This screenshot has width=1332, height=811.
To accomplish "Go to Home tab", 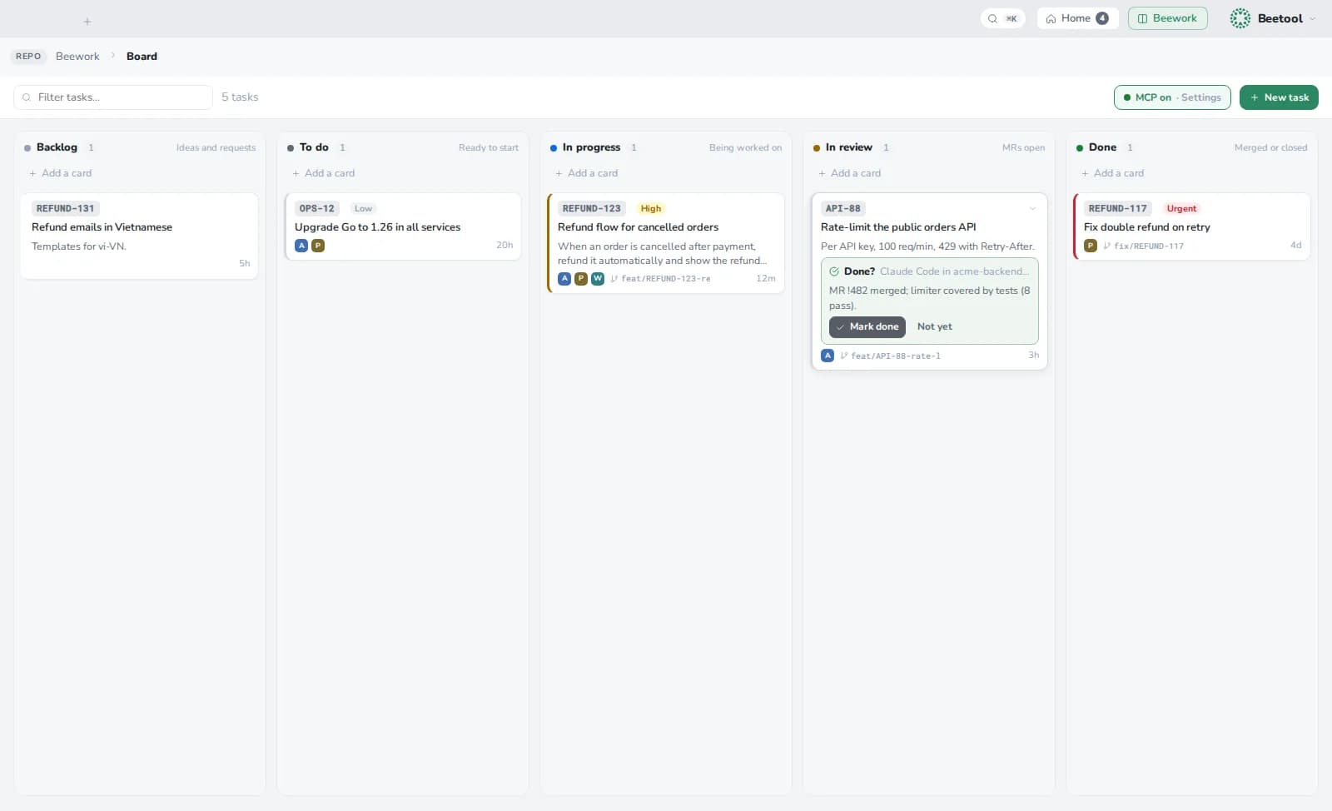I will [x=1077, y=18].
